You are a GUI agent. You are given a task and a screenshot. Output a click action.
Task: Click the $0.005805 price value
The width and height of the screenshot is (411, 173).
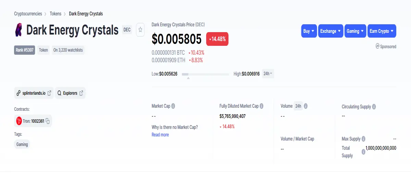(x=177, y=39)
